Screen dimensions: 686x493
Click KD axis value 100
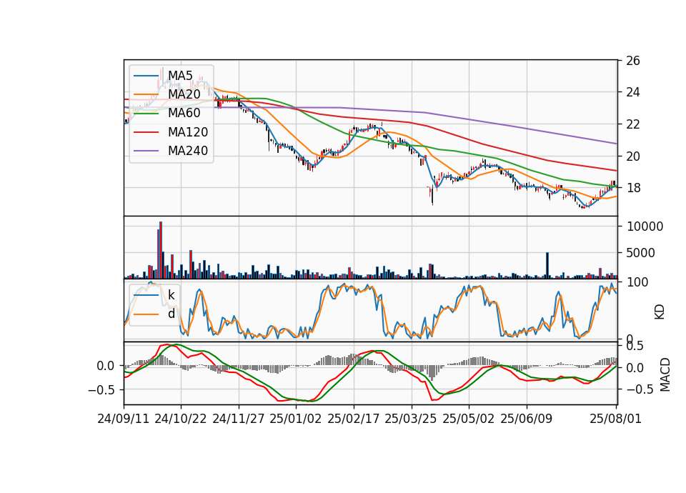tap(637, 282)
